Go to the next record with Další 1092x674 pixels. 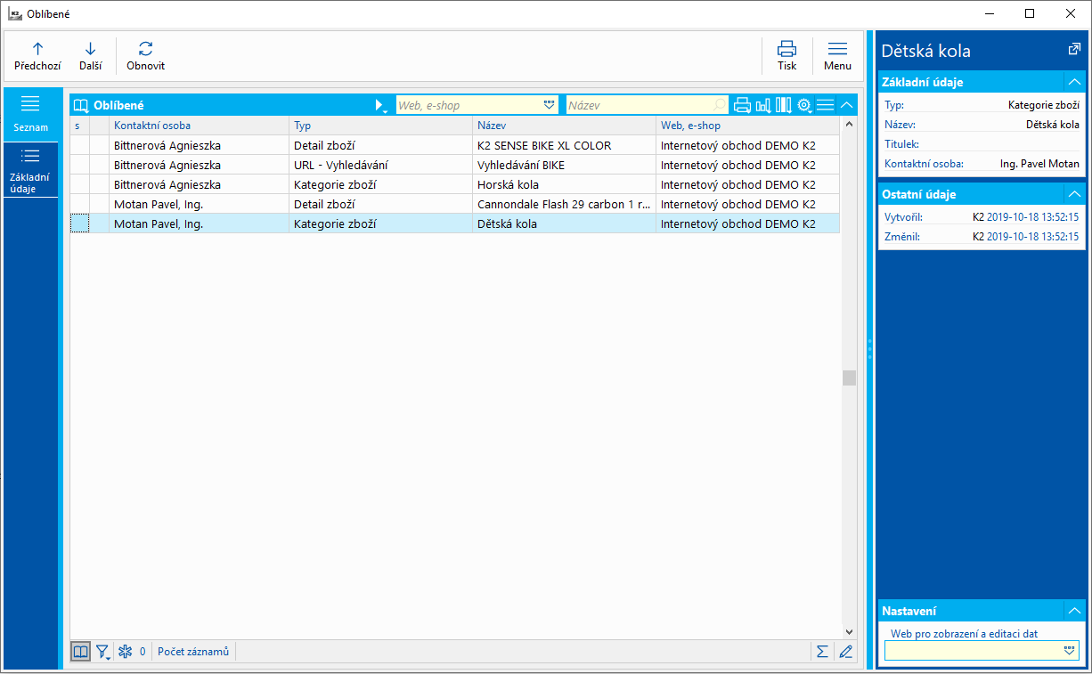point(90,56)
